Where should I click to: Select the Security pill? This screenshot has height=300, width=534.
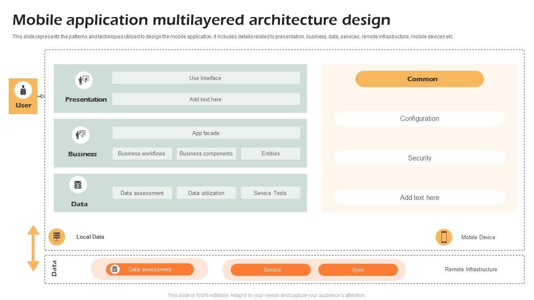[x=419, y=158]
